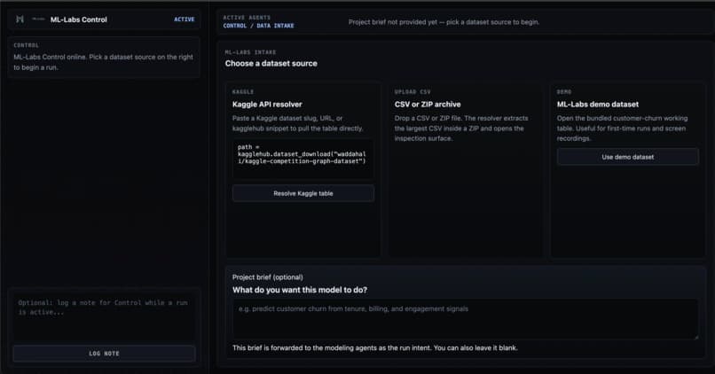This screenshot has height=374, width=715.
Task: Click the Control online message card
Action: (x=104, y=58)
